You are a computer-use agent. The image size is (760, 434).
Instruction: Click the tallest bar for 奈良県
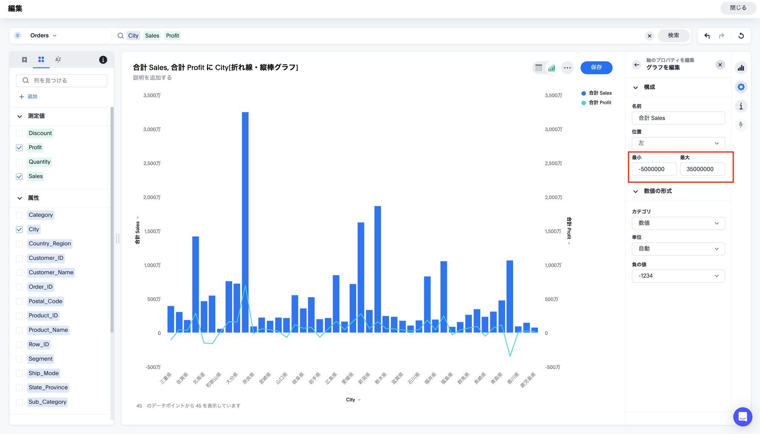pos(245,222)
